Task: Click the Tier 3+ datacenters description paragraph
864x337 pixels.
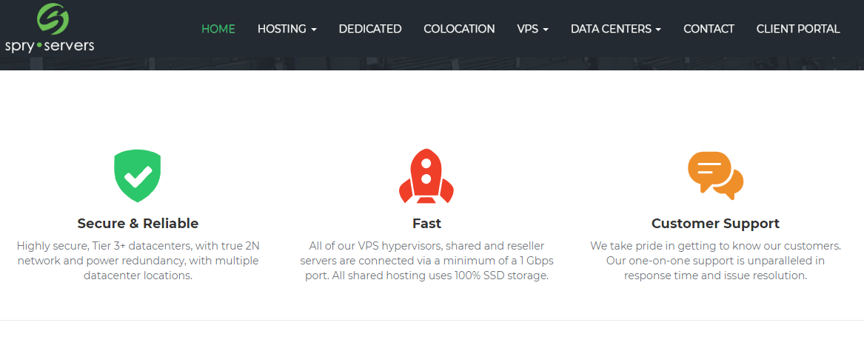Action: [138, 260]
